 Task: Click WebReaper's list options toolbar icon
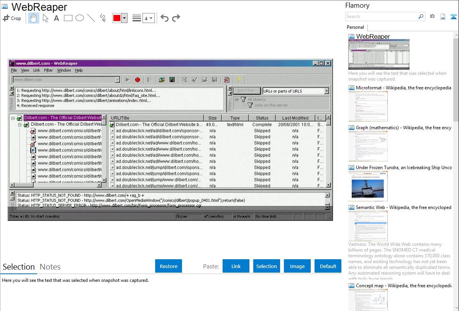coord(149,80)
